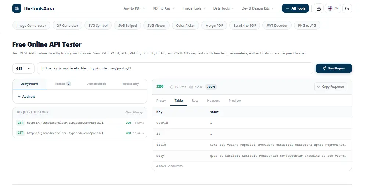Click the JSON format badge
The height and width of the screenshot is (195, 367).
click(x=211, y=87)
